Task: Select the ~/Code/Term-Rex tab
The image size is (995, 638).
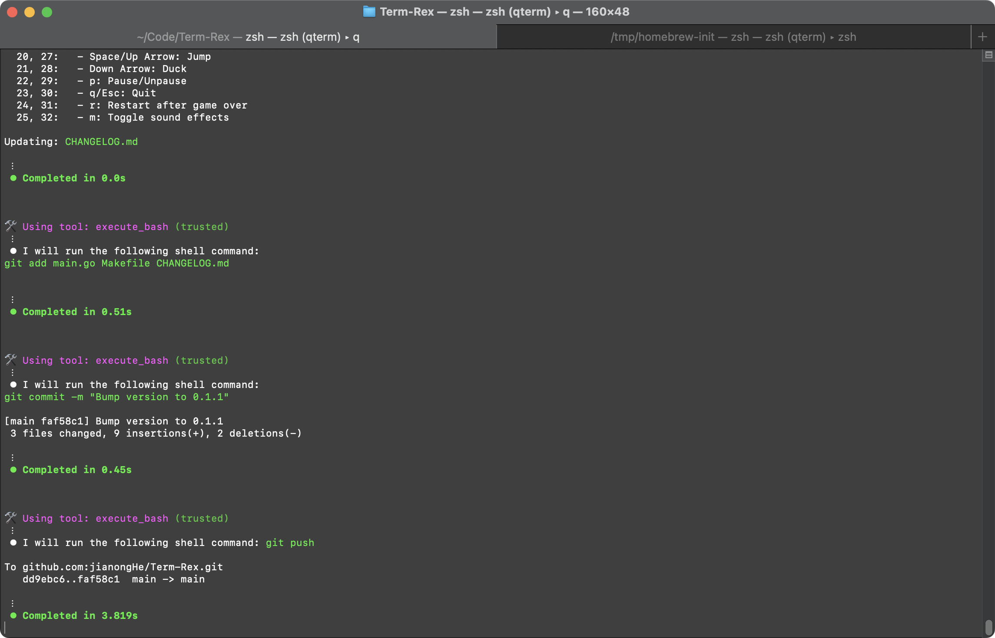Action: [x=248, y=37]
